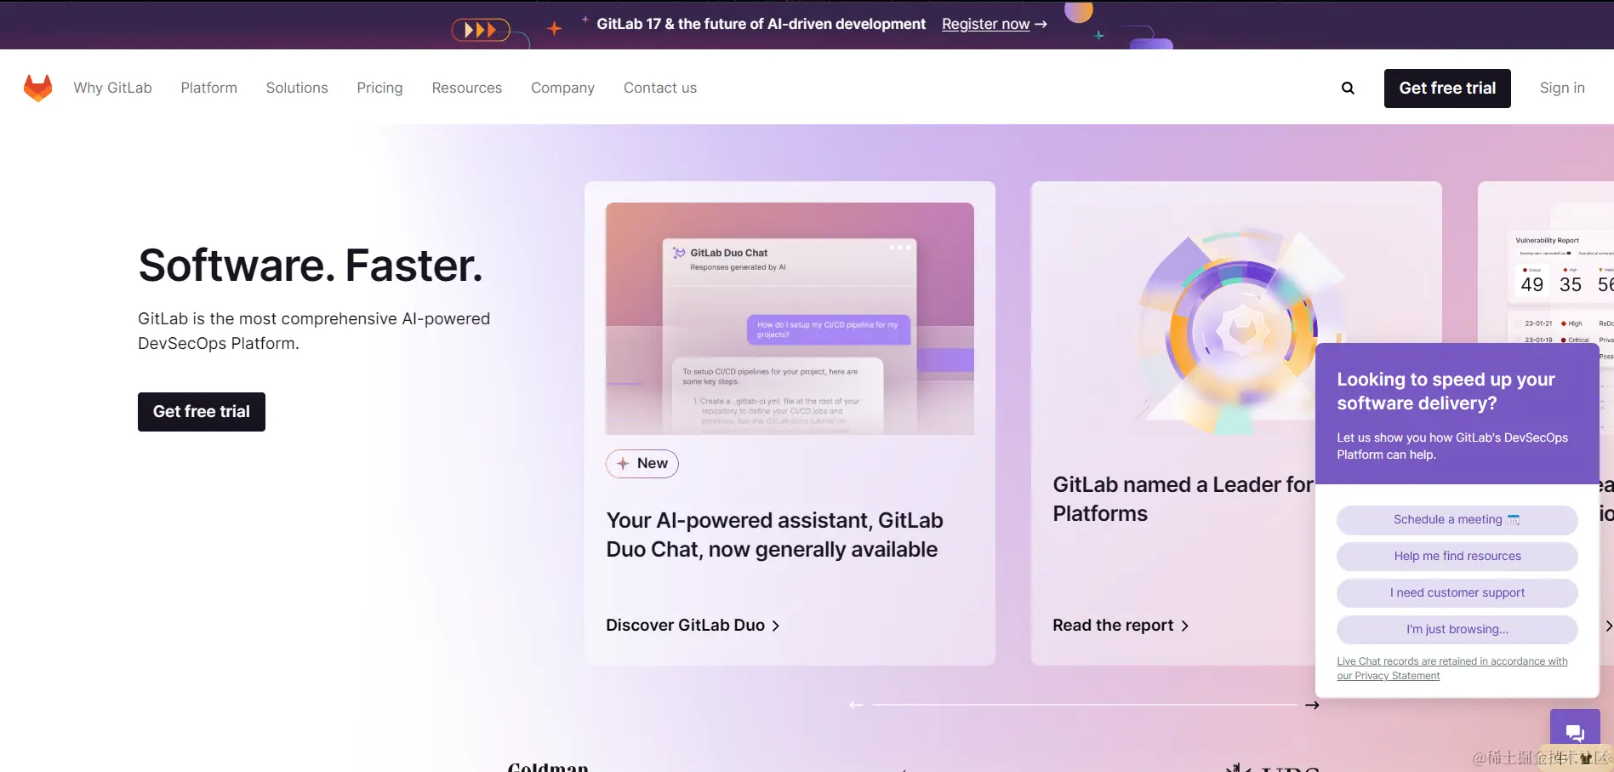Select I'm just browsing in the chat
The width and height of the screenshot is (1614, 772).
[1456, 629]
